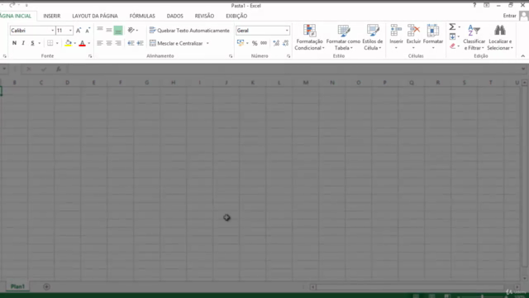Click the accounting number format icon
The image size is (529, 298).
pos(241,43)
